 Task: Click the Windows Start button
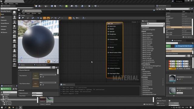coord(2,107)
